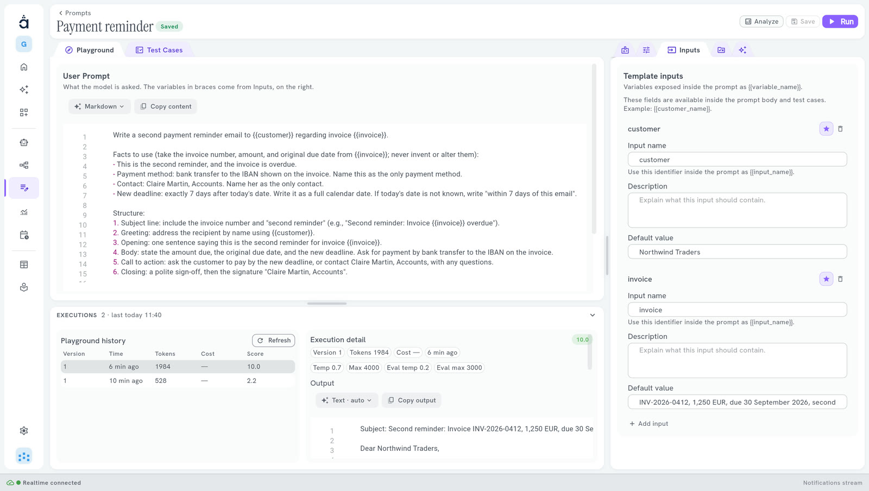Click the Analyze button
Screen dimensions: 869x491
(761, 21)
